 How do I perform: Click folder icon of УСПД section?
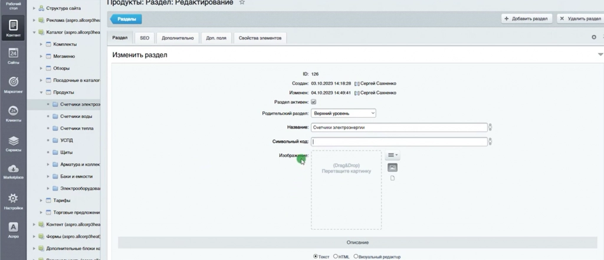55,140
